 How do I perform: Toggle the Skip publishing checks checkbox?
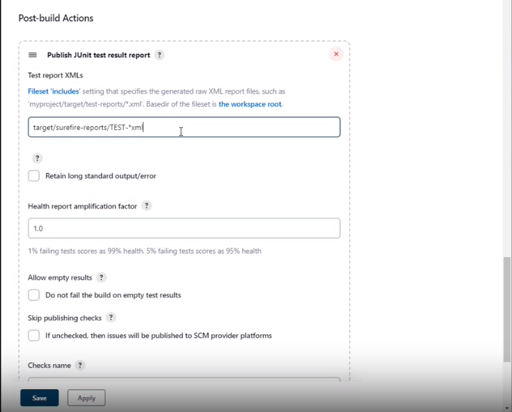pyautogui.click(x=34, y=336)
